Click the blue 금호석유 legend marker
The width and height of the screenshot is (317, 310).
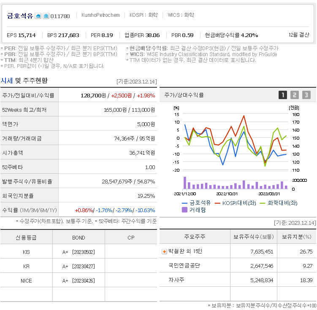click(x=184, y=203)
